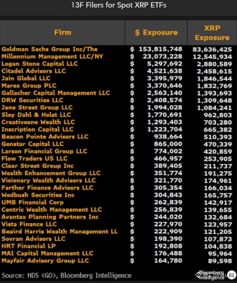Click XRP exposure value 1,832,769

pos(214,86)
